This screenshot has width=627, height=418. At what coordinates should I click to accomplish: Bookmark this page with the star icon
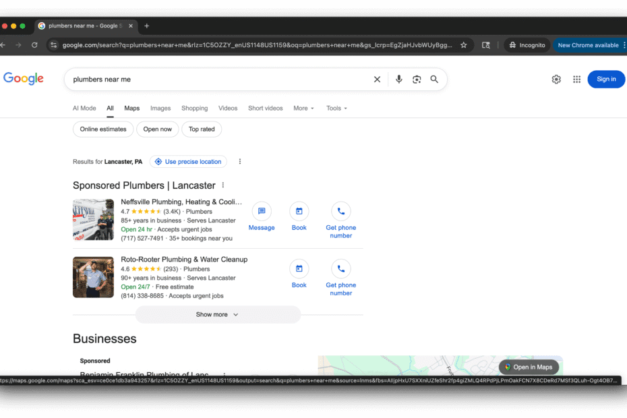[464, 45]
